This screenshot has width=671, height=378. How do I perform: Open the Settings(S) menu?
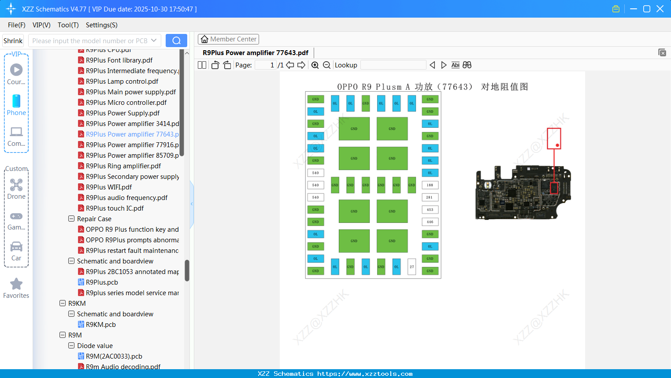(101, 25)
